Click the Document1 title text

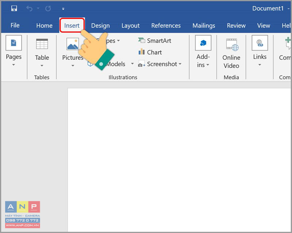[268, 8]
